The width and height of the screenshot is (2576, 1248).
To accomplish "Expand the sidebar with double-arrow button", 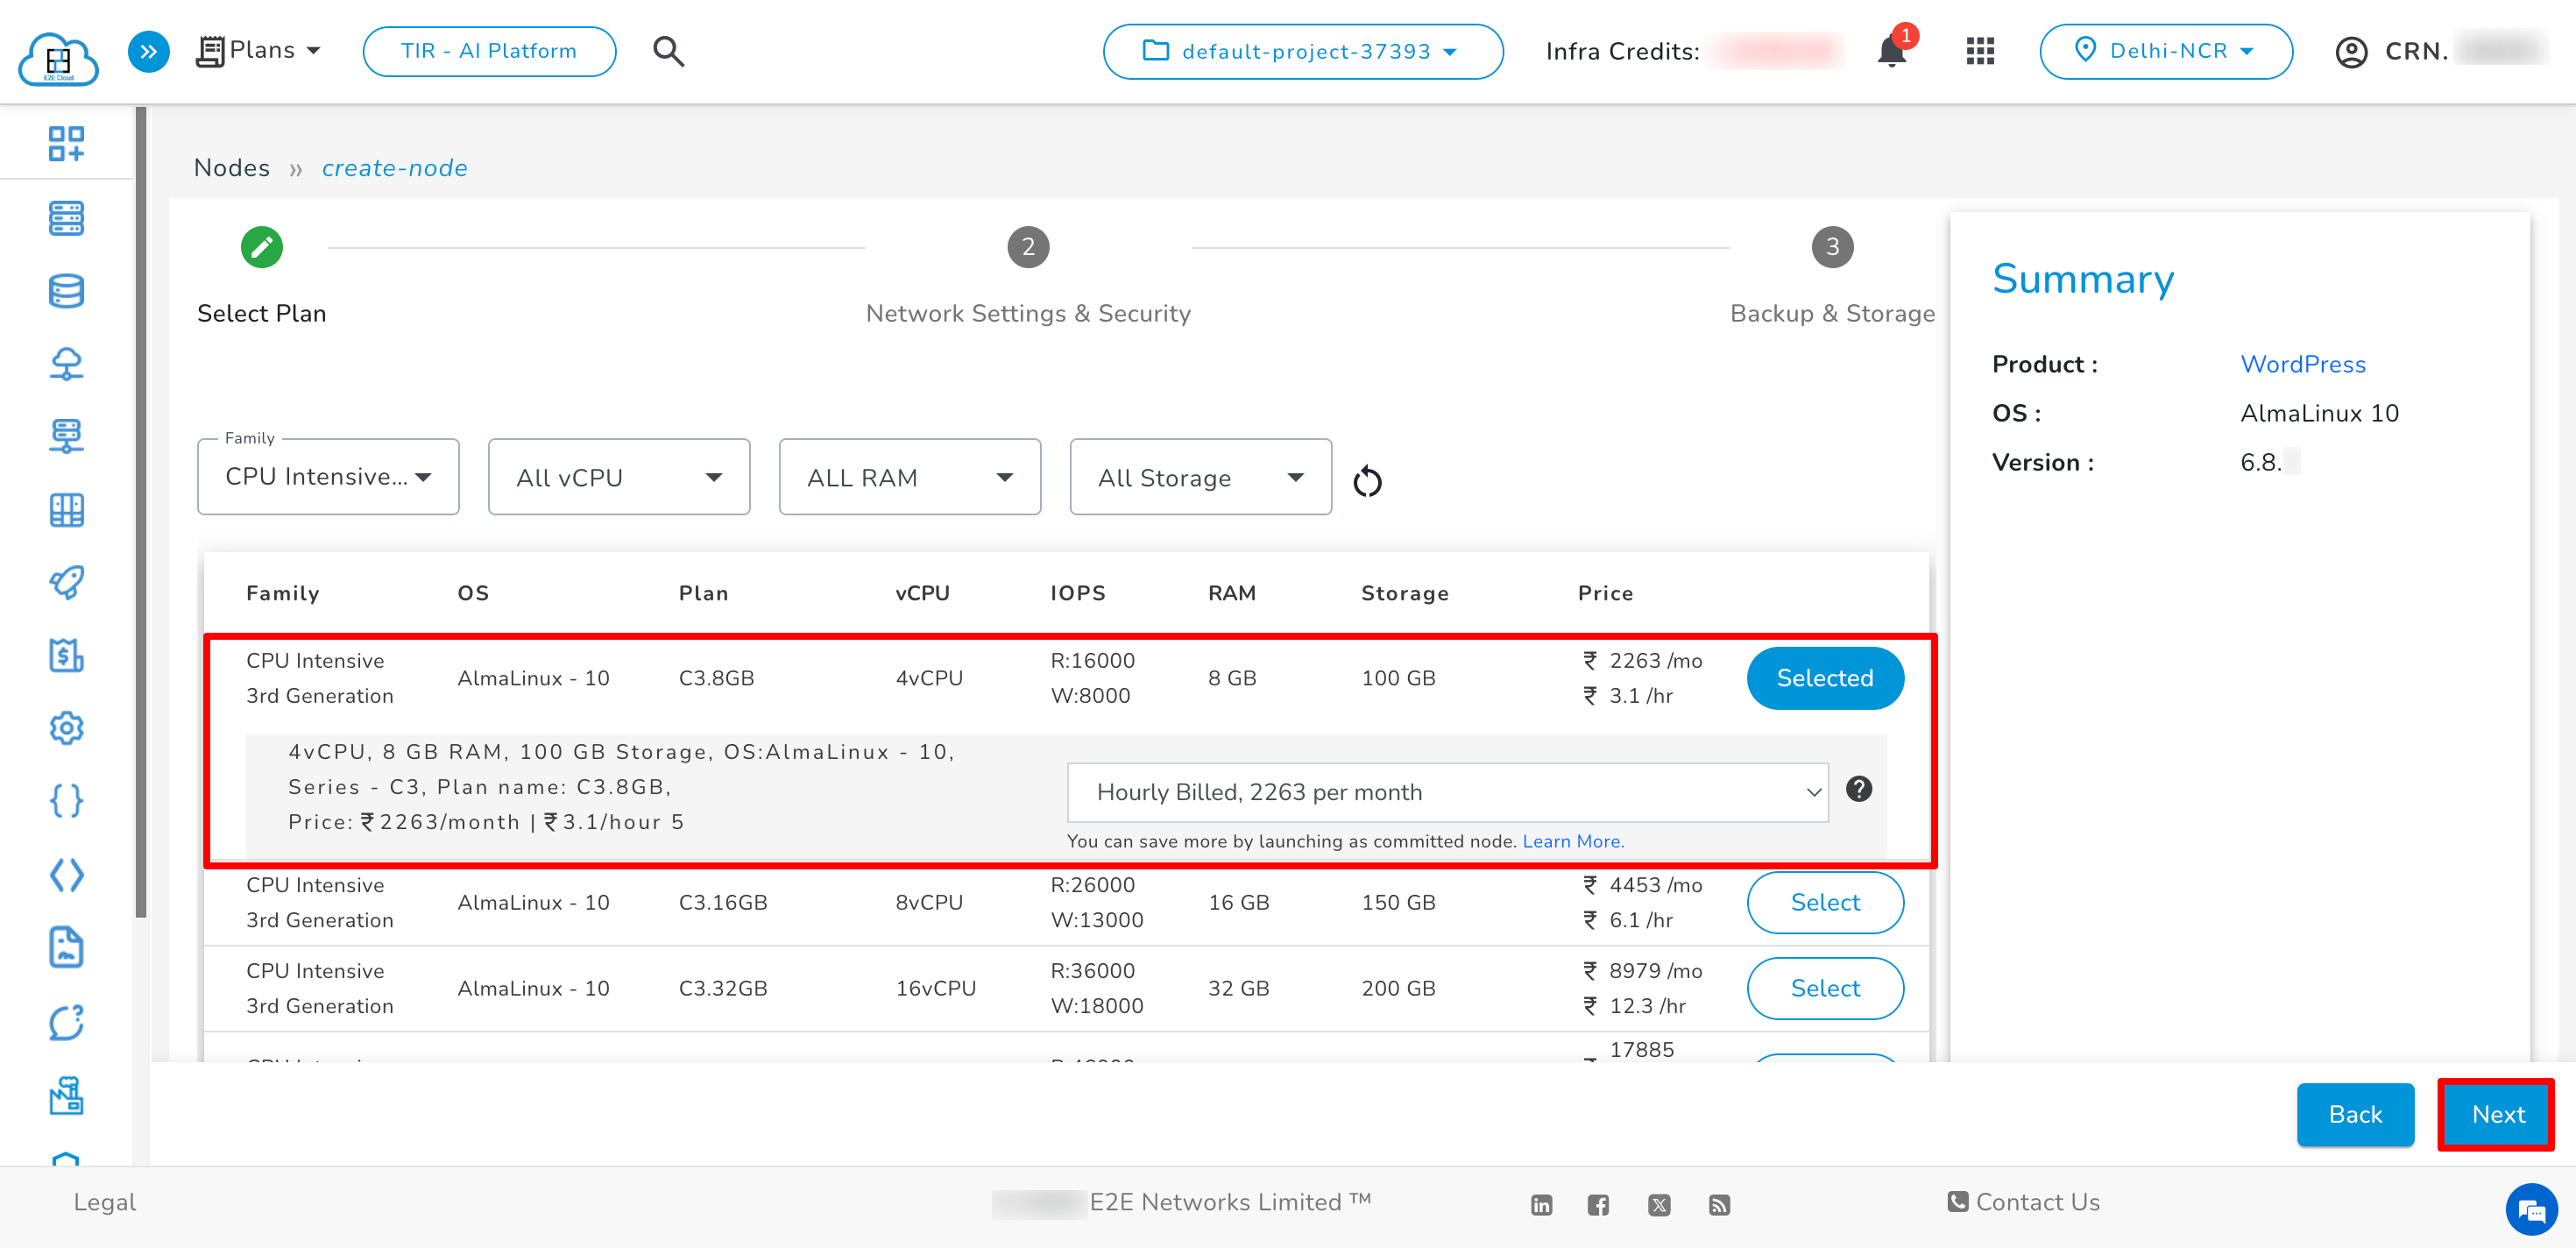I will [148, 51].
